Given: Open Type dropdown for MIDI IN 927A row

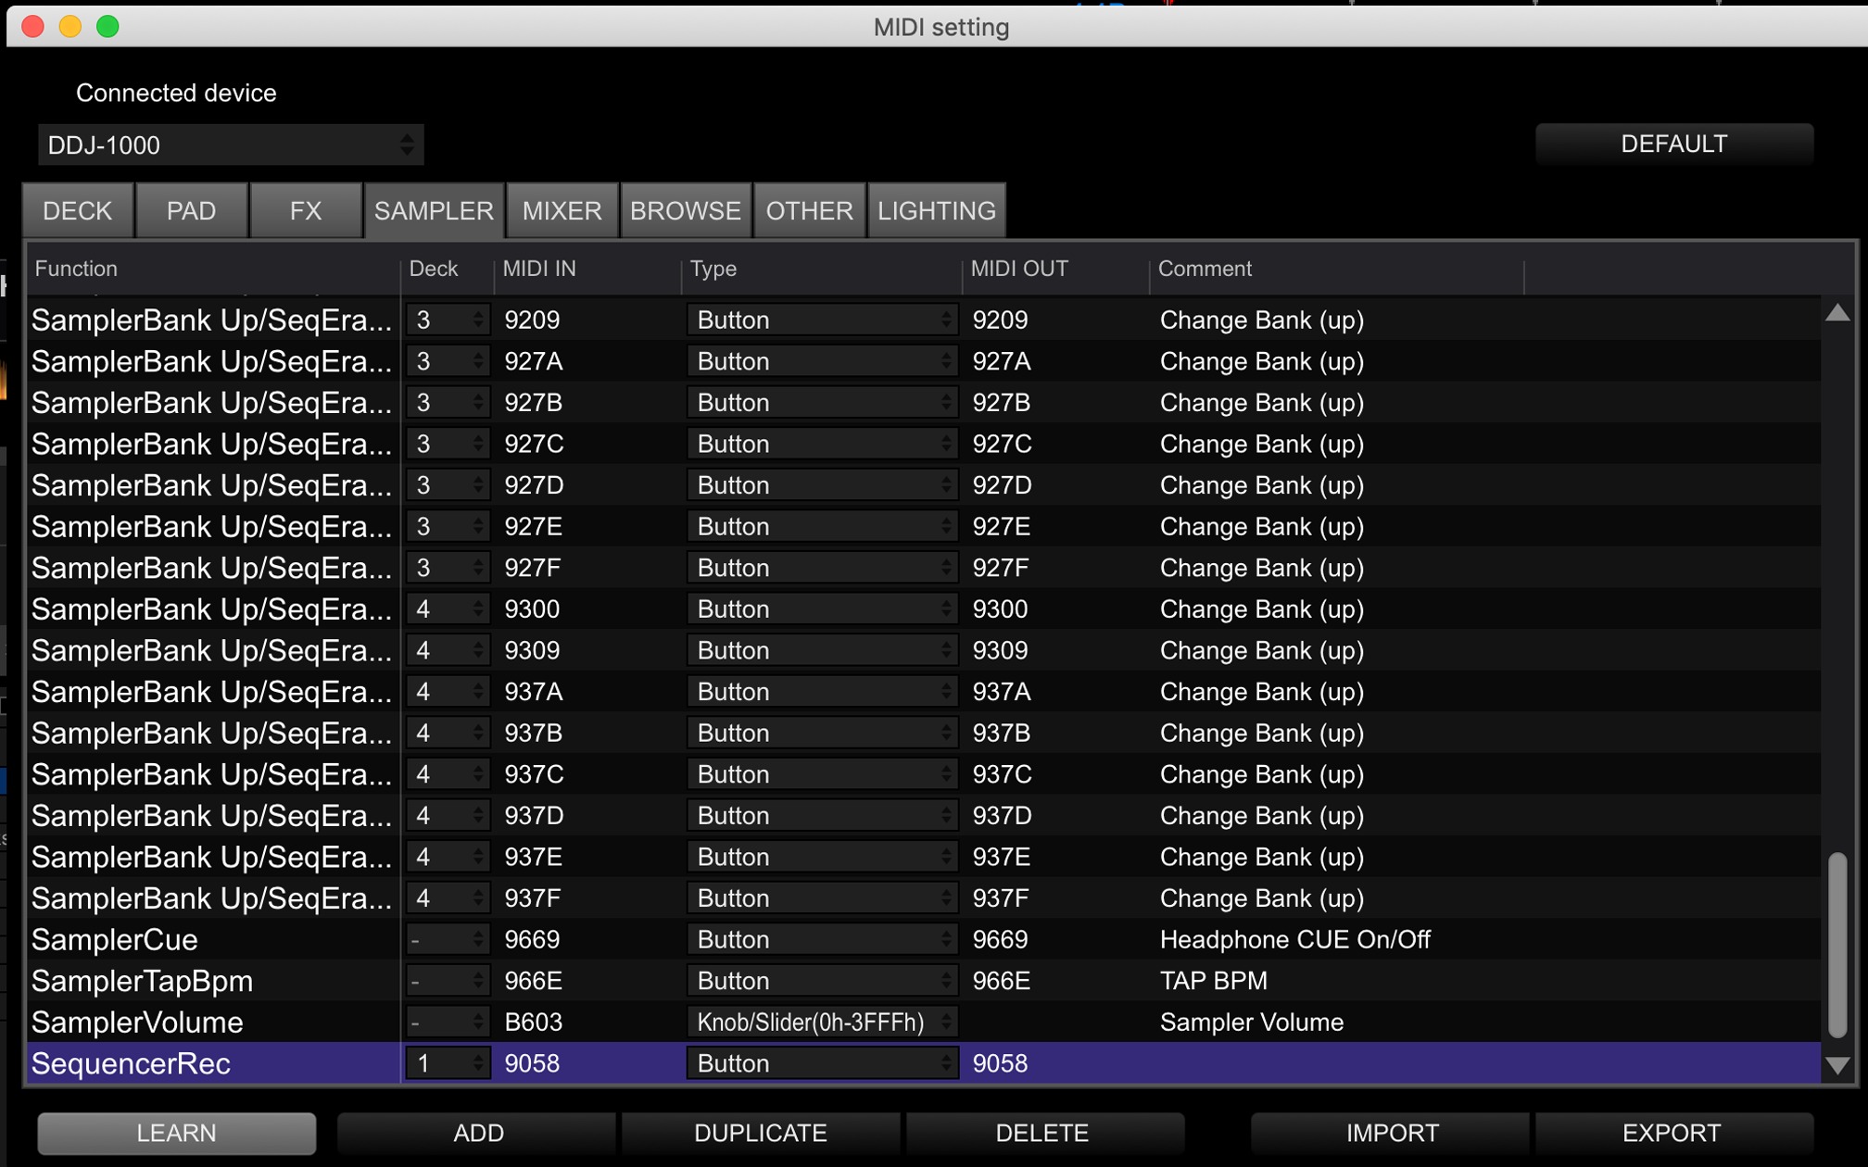Looking at the screenshot, I should (821, 361).
